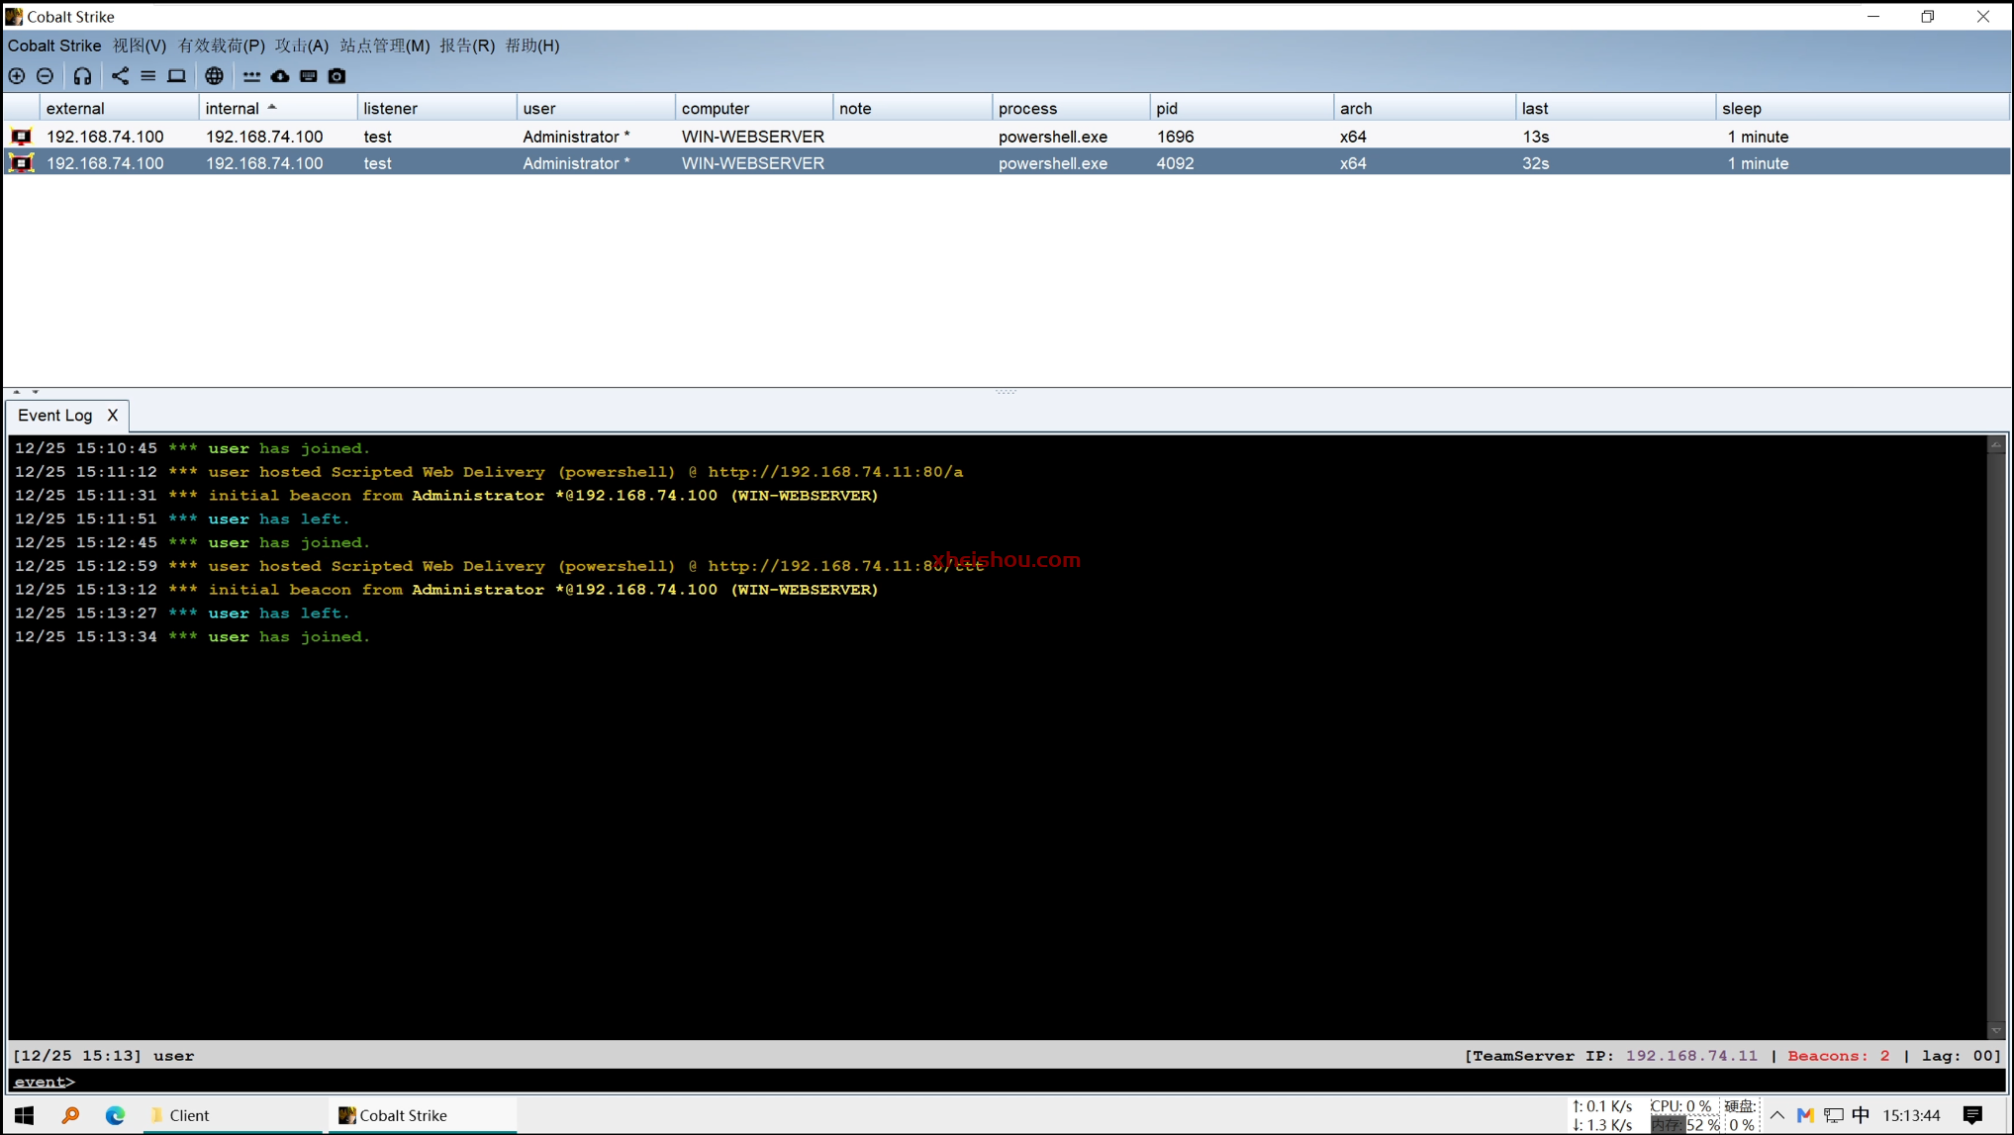Sort by the external column header
Viewport: 2014px width, 1135px height.
pyautogui.click(x=119, y=109)
